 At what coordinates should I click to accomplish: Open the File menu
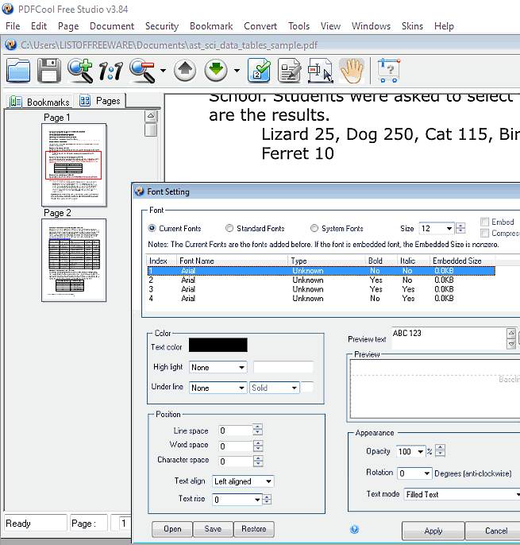click(x=13, y=26)
